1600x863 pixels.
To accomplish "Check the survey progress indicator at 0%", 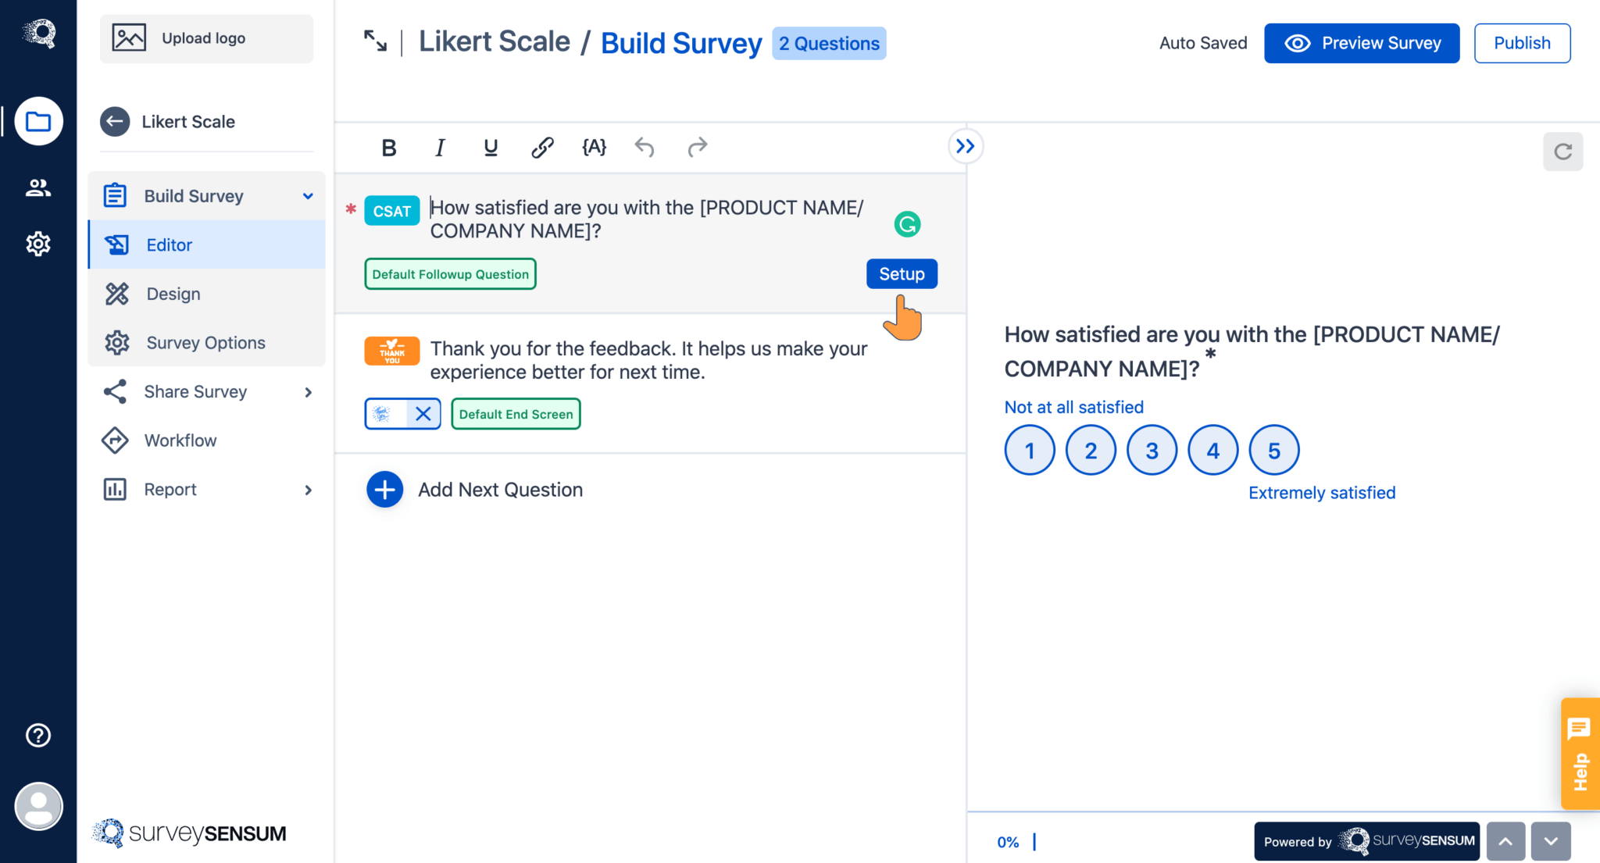I will click(x=1009, y=842).
